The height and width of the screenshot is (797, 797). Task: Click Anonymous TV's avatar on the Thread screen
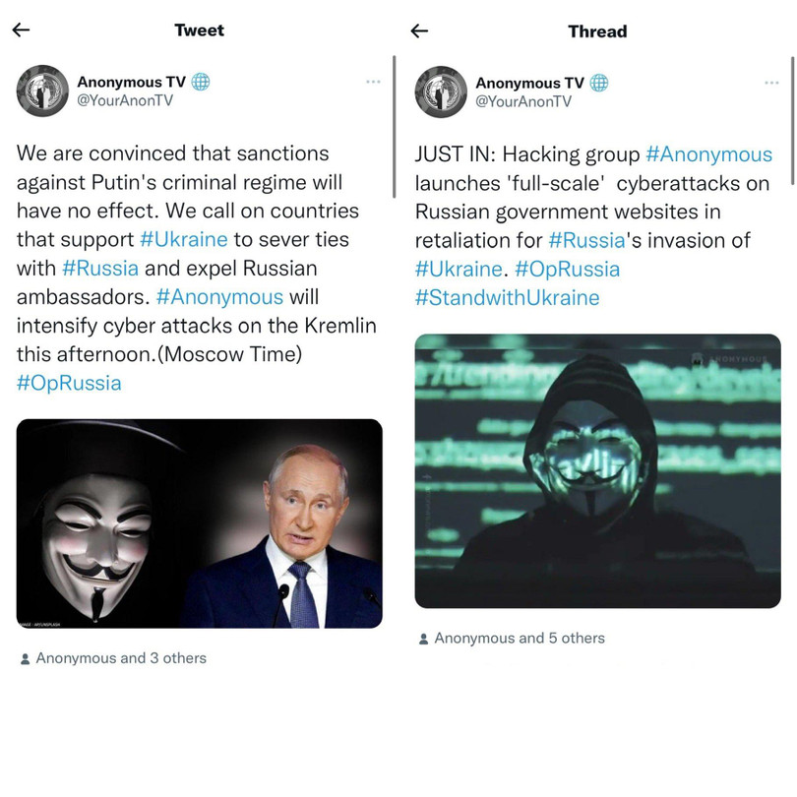pos(442,91)
